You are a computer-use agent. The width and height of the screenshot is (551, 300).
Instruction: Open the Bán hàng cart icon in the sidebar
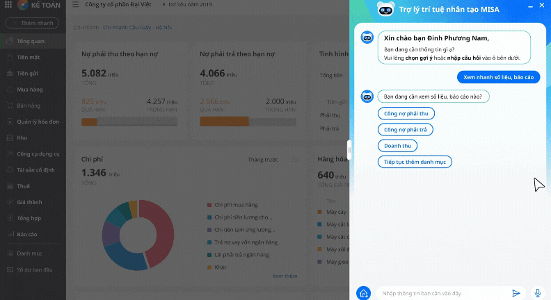coord(8,106)
